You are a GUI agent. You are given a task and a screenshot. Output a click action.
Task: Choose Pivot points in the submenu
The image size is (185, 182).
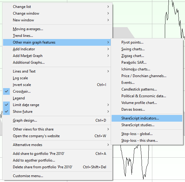132,42
